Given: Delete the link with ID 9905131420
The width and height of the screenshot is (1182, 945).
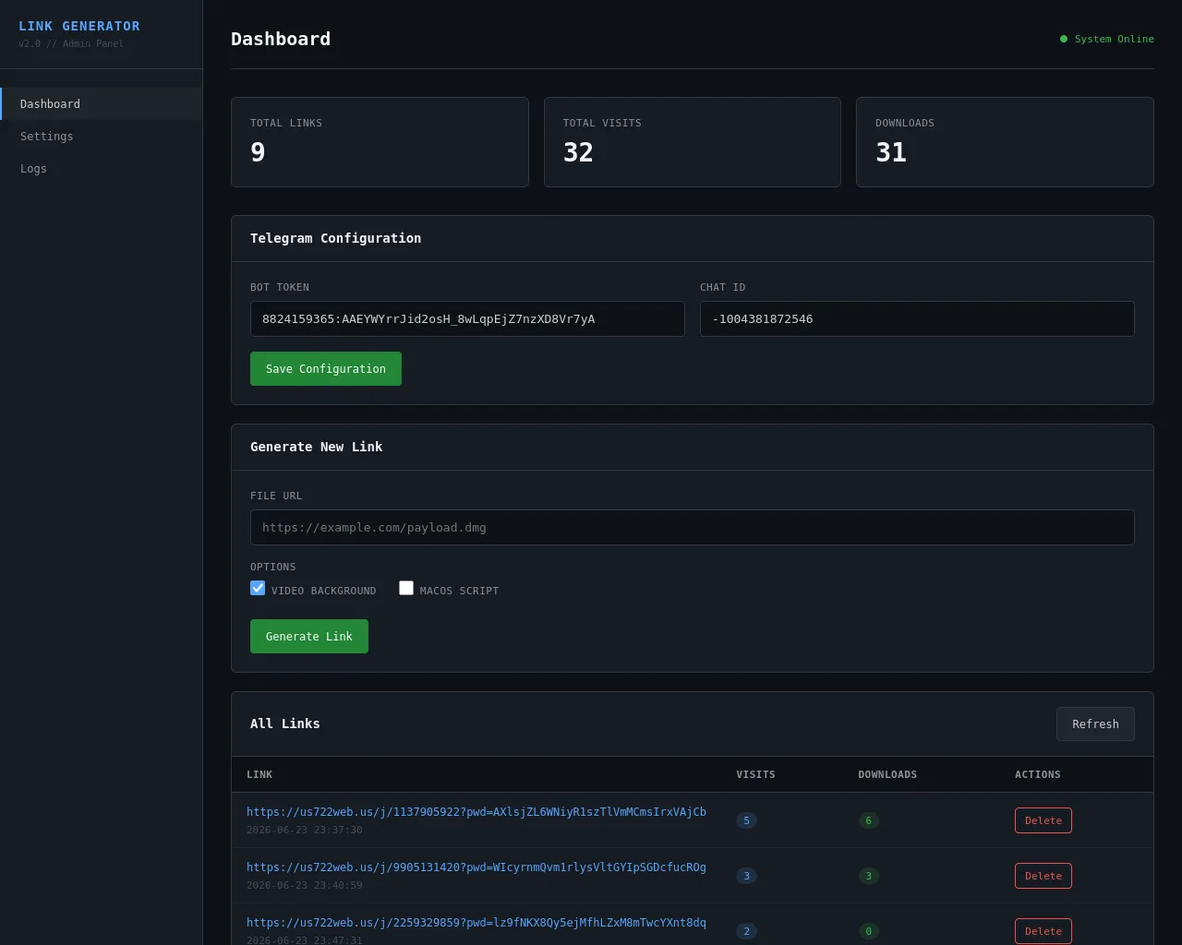Looking at the screenshot, I should 1043,876.
